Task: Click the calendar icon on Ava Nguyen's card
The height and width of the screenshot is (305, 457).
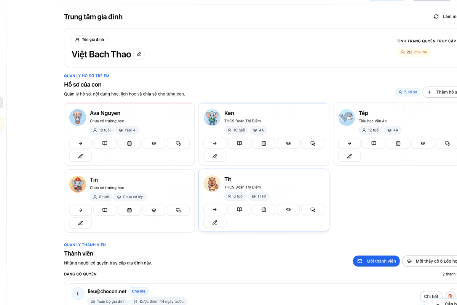Action: 129,143
